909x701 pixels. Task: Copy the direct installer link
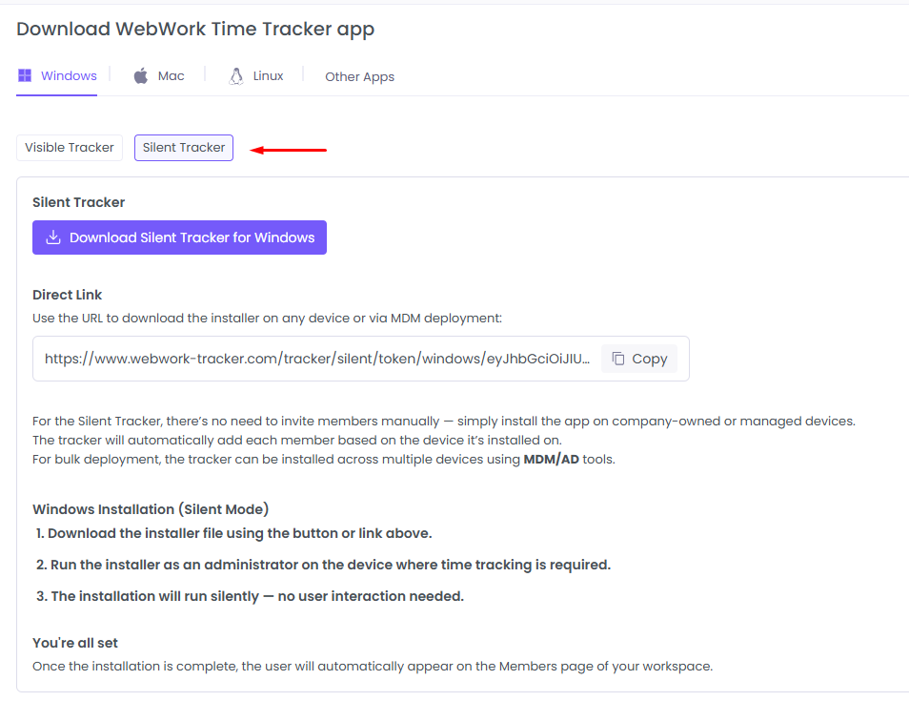(638, 358)
